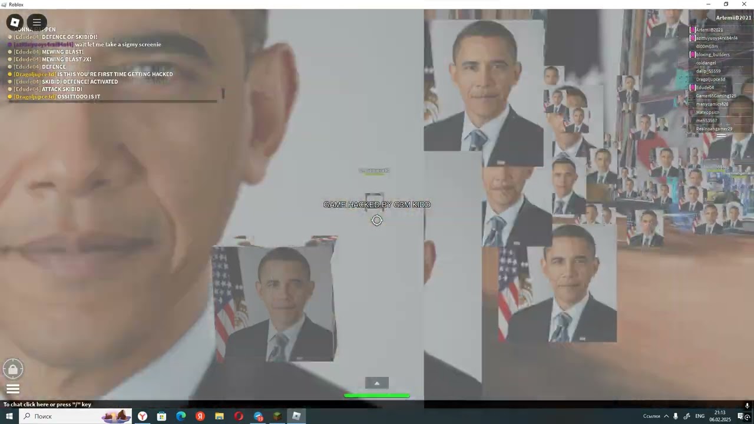This screenshot has width=754, height=424.
Task: Click the 'GAME HACKED BY G3M KIDD' text
Action: point(377,205)
